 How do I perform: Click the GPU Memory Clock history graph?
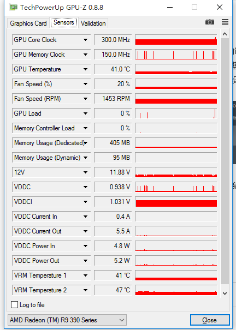pos(176,55)
